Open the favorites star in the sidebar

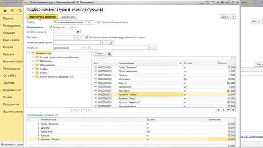pyautogui.click(x=5, y=11)
